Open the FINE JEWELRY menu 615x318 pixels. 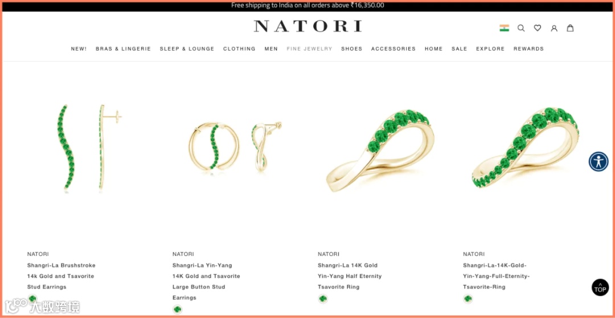coord(309,48)
